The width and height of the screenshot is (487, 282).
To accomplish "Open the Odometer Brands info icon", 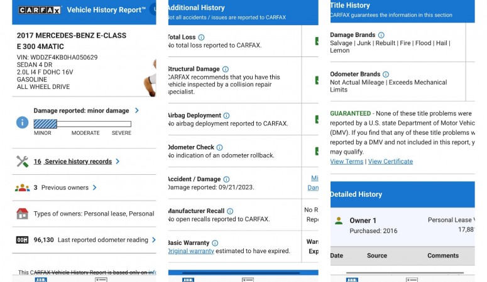I will click(386, 75).
